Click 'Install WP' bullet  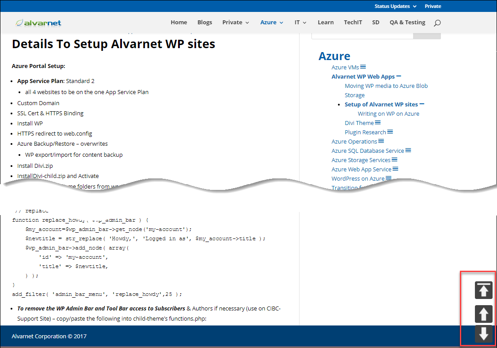30,123
